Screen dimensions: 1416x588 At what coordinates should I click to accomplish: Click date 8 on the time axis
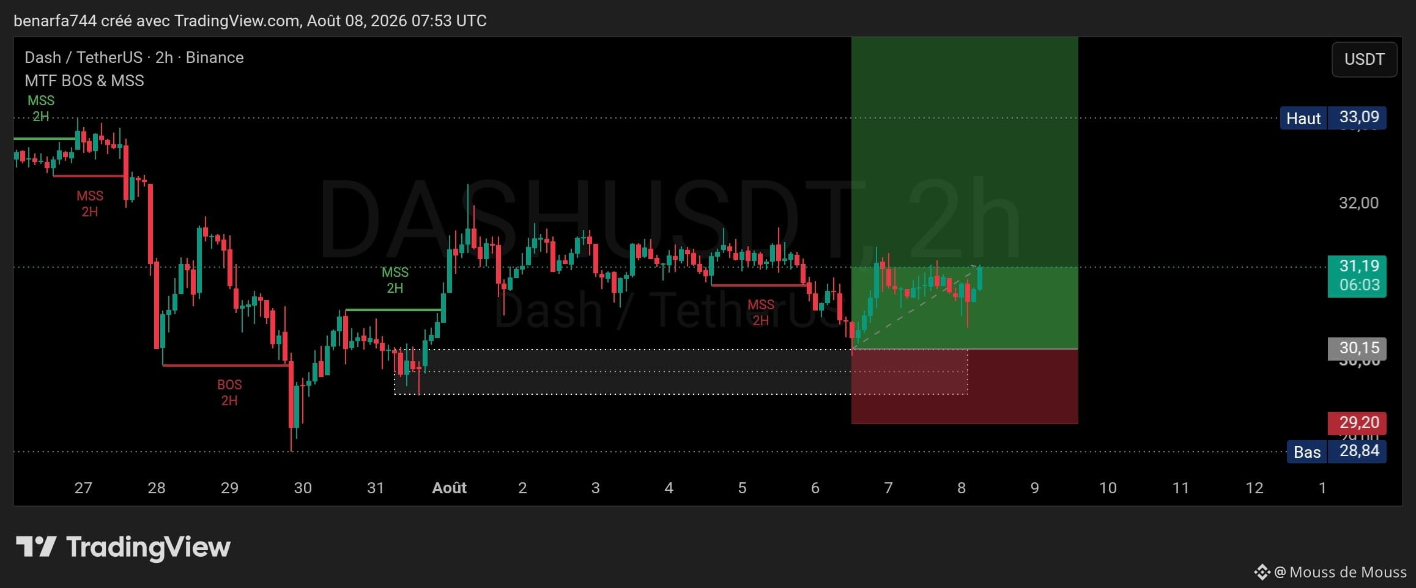(x=962, y=488)
